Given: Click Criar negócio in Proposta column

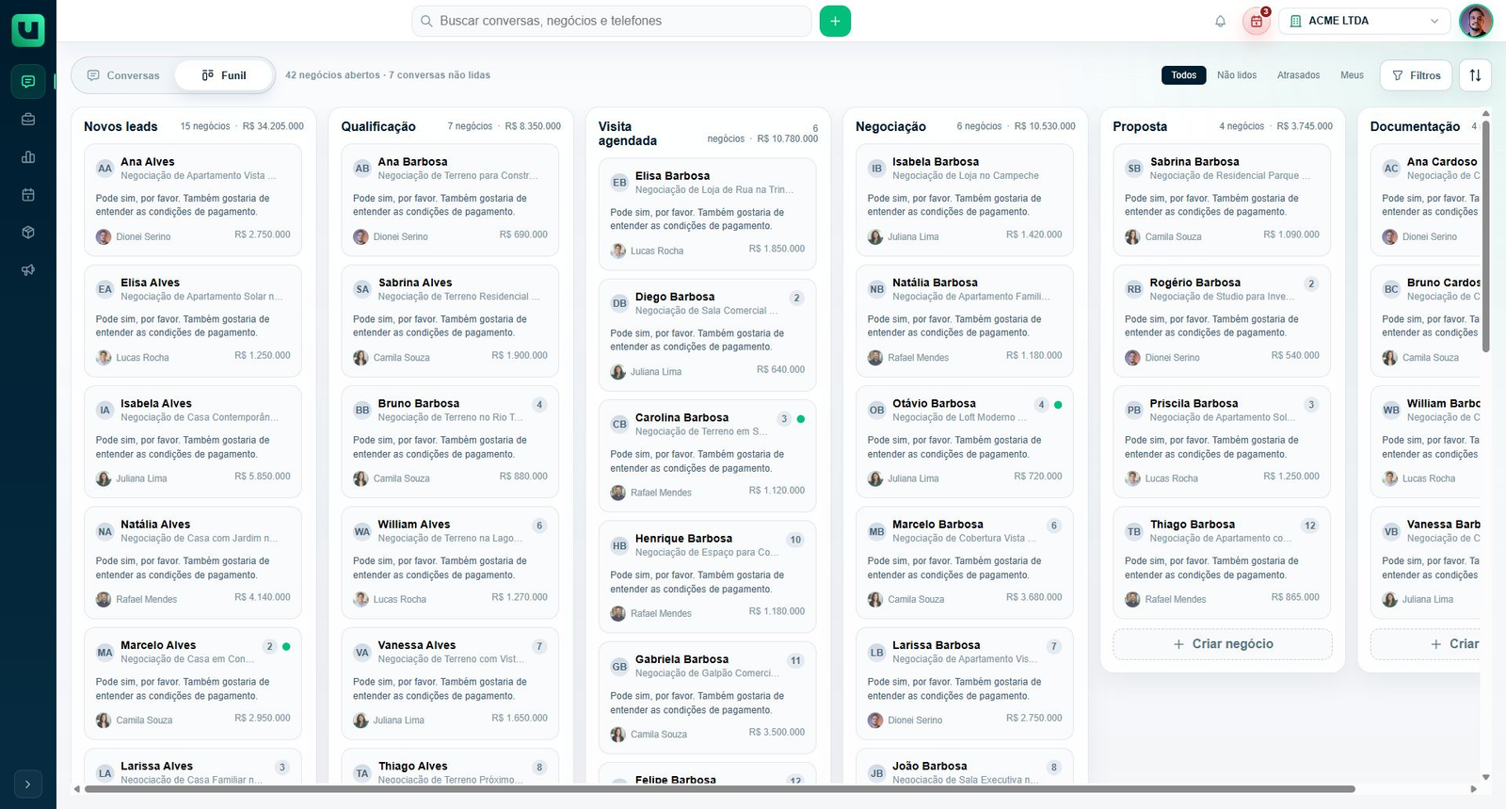Looking at the screenshot, I should pyautogui.click(x=1223, y=644).
